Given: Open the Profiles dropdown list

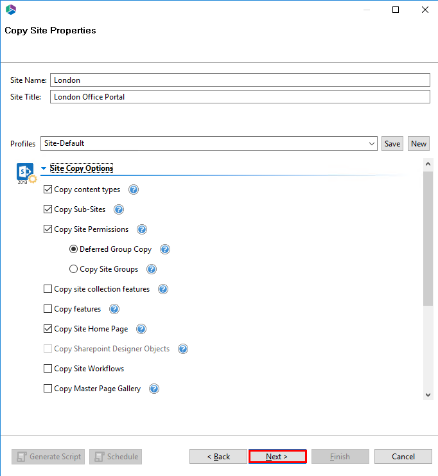Looking at the screenshot, I should click(x=372, y=144).
